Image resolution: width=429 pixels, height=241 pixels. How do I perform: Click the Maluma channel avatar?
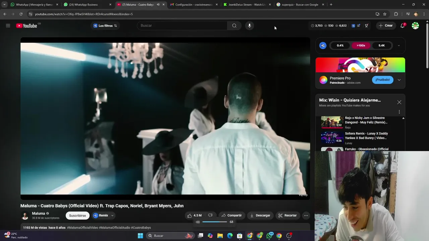(x=25, y=216)
